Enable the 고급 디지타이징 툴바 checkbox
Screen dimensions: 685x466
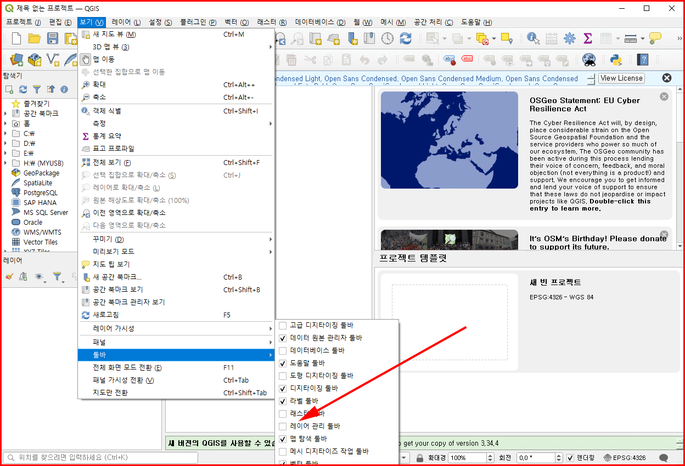(x=283, y=325)
